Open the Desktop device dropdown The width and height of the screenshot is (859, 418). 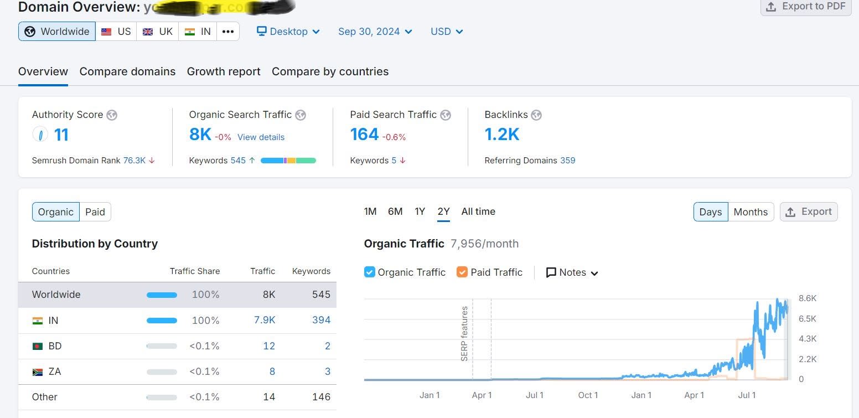pyautogui.click(x=288, y=32)
